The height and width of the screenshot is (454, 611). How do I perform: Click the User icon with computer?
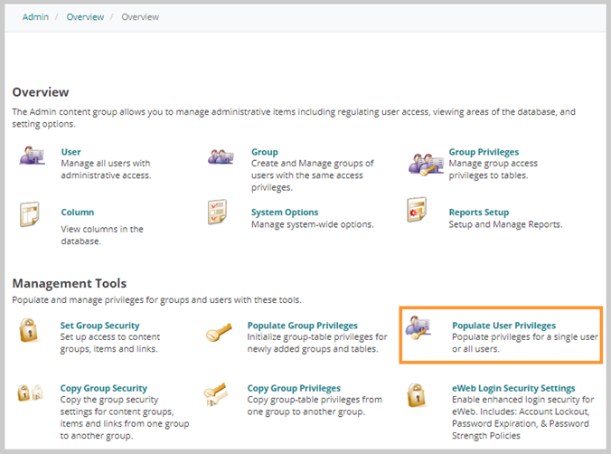tap(32, 156)
